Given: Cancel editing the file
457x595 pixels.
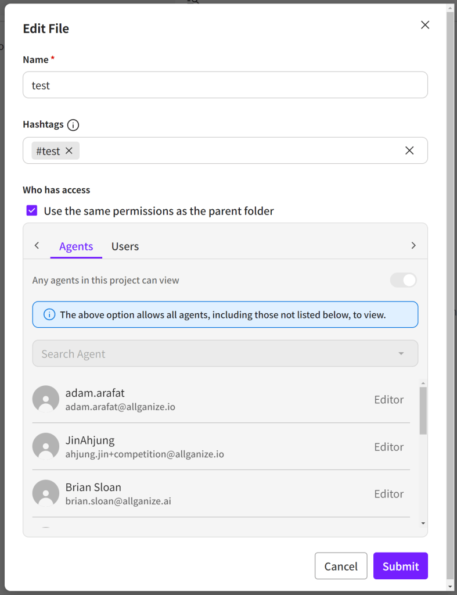Looking at the screenshot, I should 341,566.
